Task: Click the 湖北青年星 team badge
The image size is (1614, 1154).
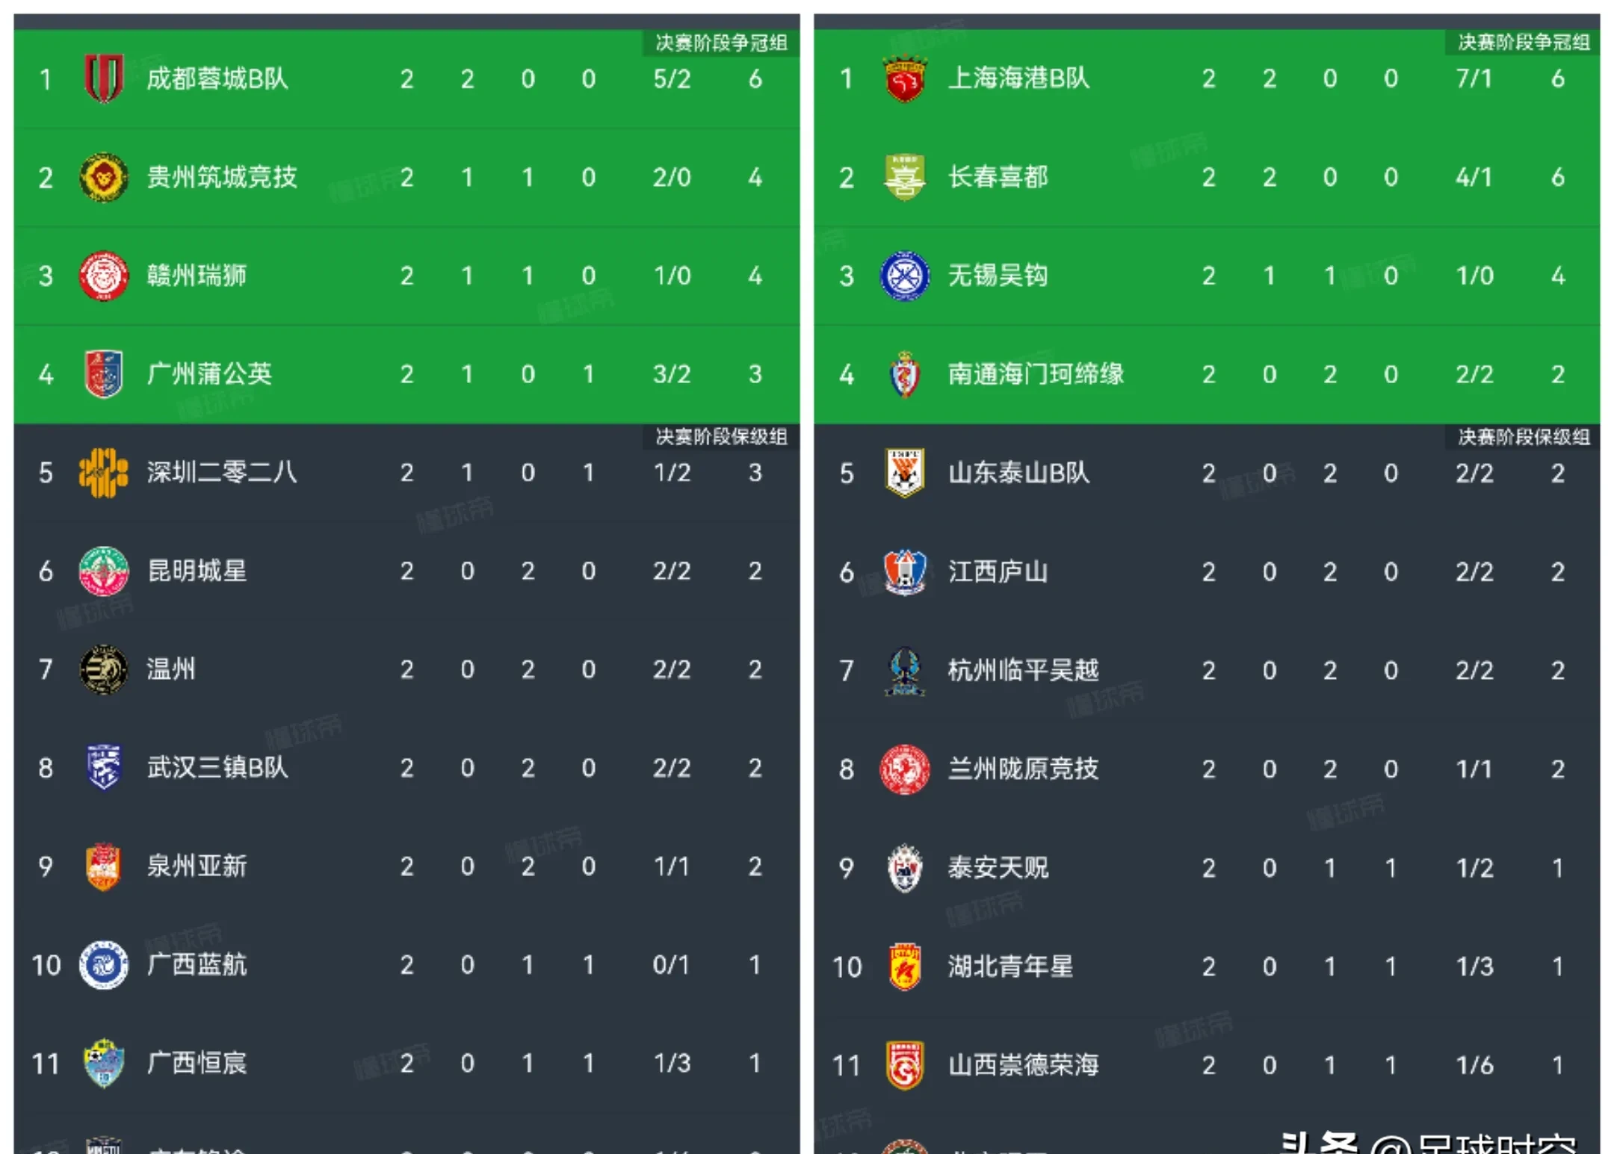Action: coord(904,967)
